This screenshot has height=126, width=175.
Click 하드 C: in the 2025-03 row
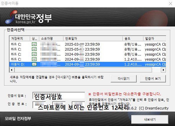tap(16, 44)
